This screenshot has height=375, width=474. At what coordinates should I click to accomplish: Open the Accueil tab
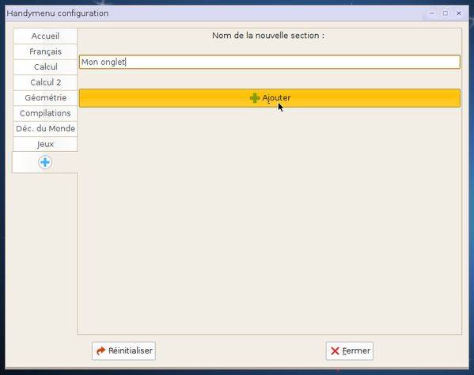(45, 36)
